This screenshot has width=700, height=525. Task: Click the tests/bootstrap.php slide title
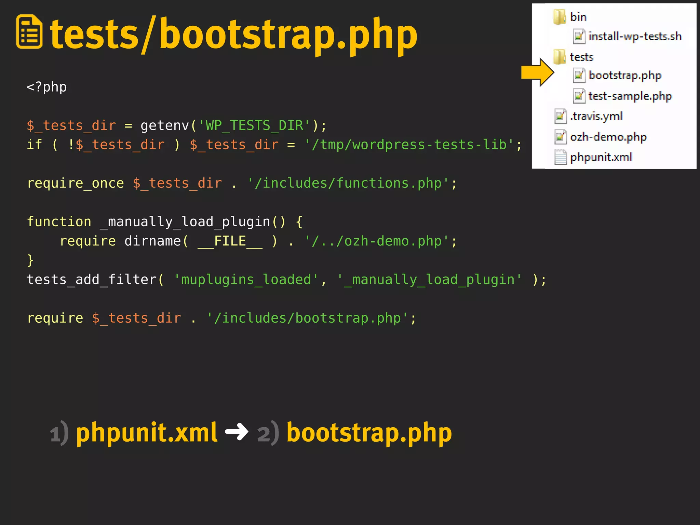233,35
